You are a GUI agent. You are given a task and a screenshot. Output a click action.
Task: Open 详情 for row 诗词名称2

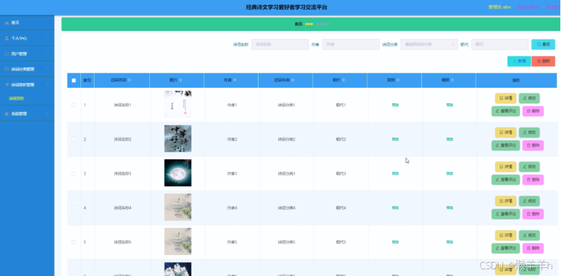(x=506, y=132)
